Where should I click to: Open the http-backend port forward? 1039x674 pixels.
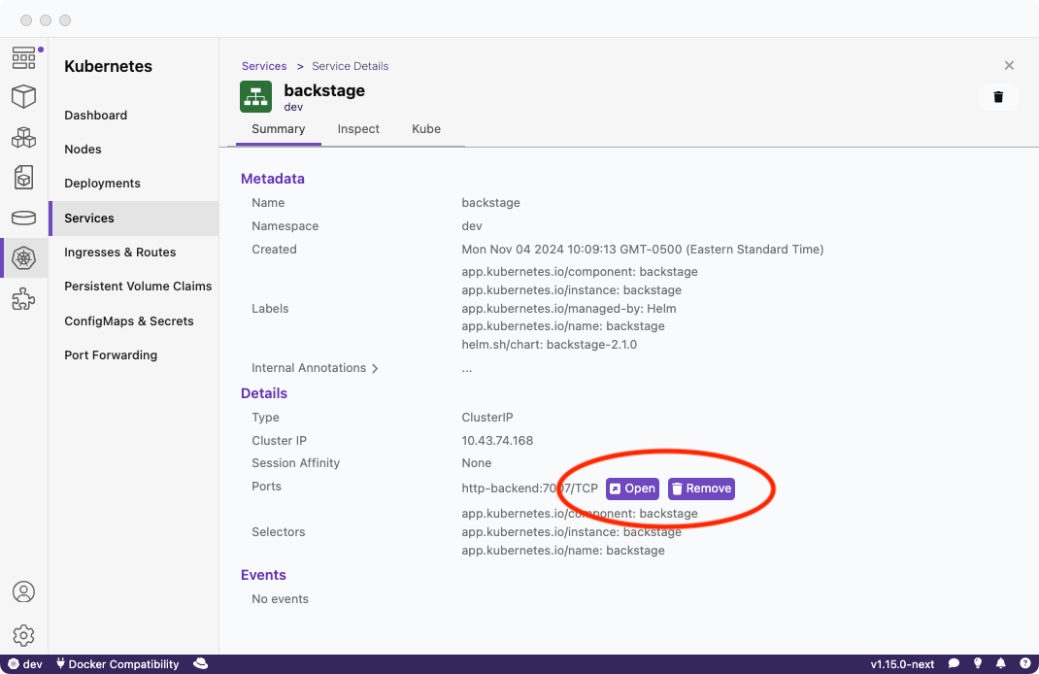(632, 489)
